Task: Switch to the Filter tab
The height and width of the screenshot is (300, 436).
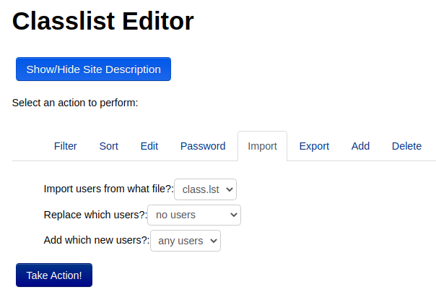Action: point(66,146)
